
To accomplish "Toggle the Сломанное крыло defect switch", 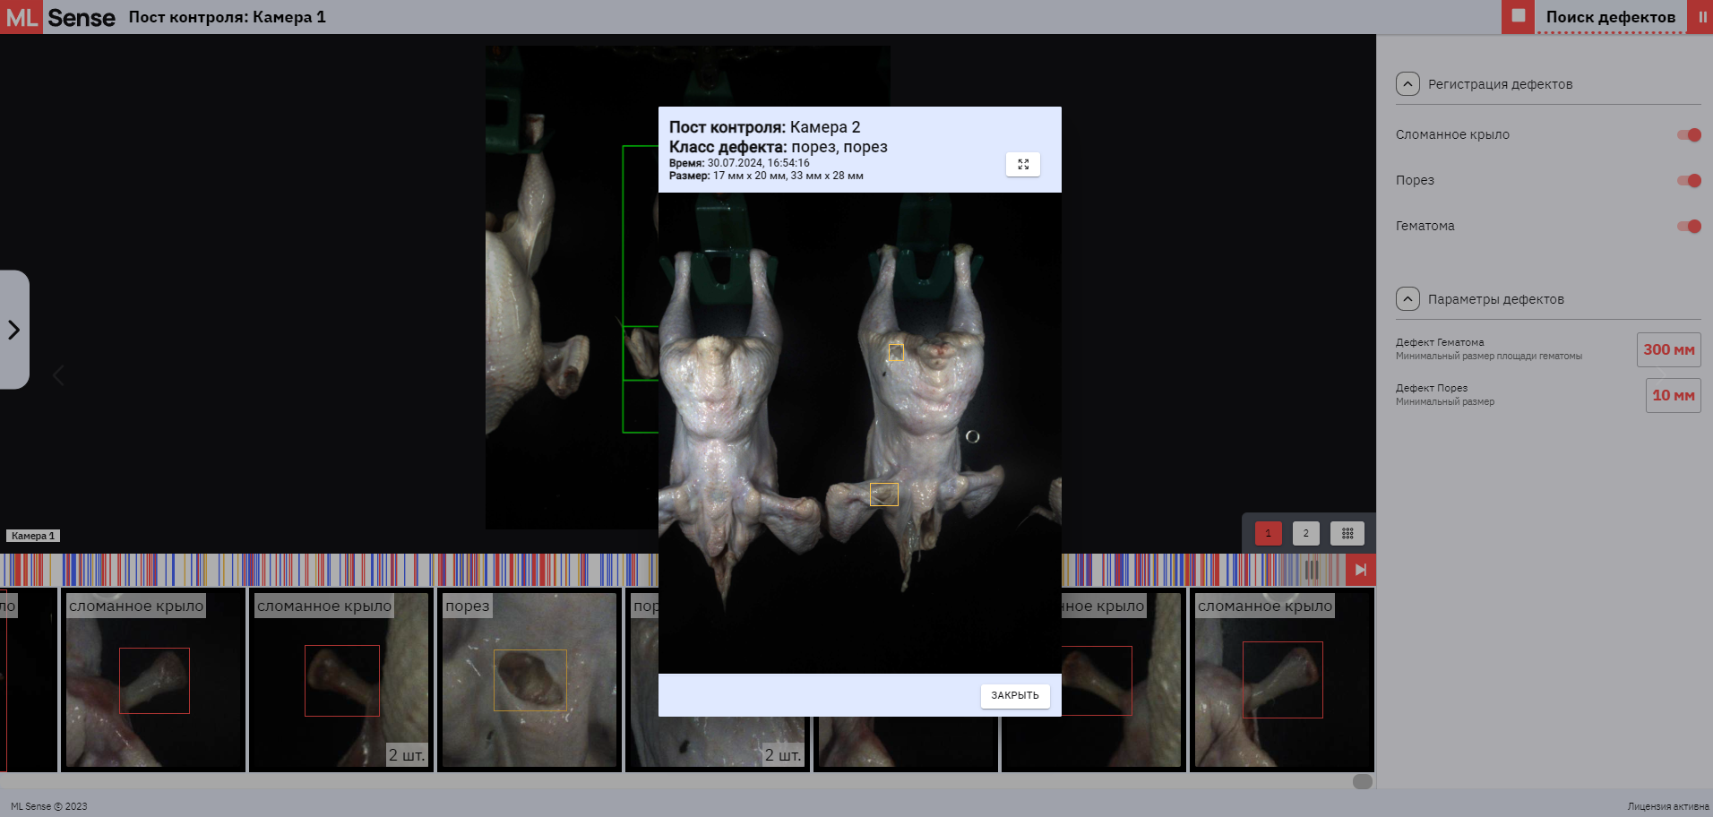I will coord(1689,135).
